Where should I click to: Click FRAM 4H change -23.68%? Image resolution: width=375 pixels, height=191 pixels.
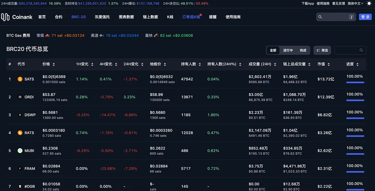click(108, 169)
